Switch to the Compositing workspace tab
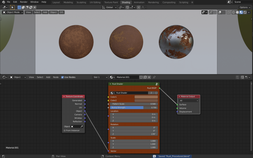This screenshot has width=253, height=158. coord(169,3)
